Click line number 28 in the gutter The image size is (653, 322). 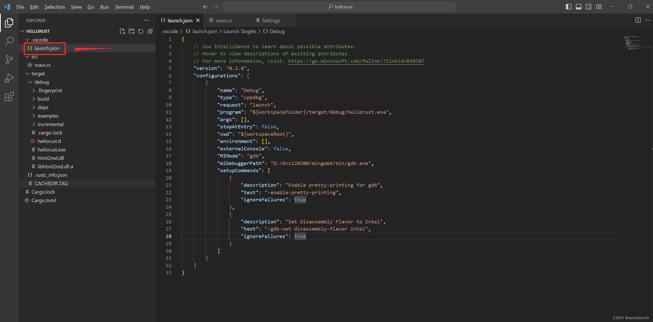coord(169,236)
